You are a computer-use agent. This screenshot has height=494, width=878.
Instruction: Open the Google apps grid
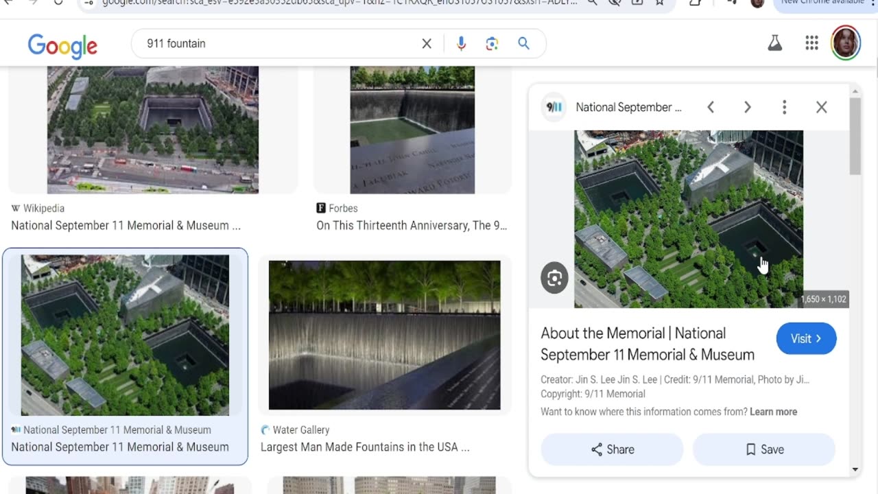pos(812,43)
